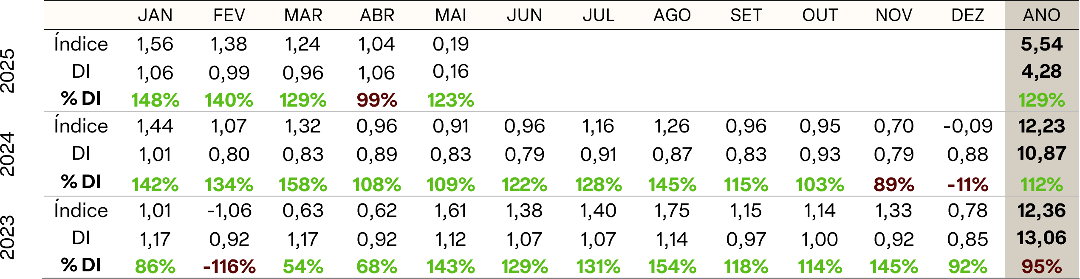Select the 2025 annual Índice value 5,54
The height and width of the screenshot is (279, 1080).
click(1041, 44)
